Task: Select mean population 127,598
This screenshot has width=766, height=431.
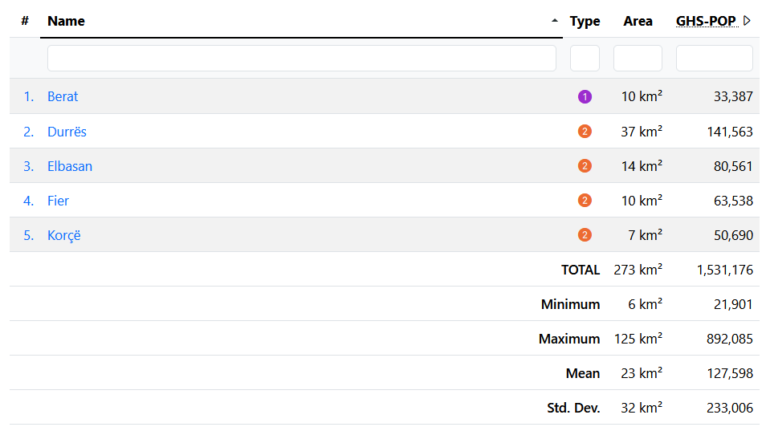Action: pos(730,374)
